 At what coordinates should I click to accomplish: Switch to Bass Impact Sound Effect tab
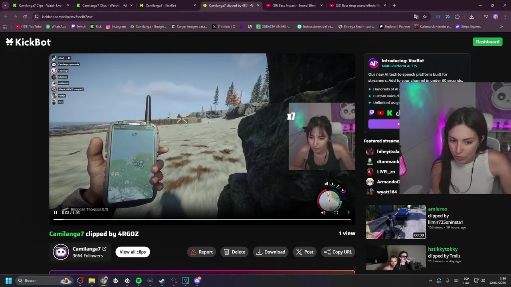(x=295, y=6)
